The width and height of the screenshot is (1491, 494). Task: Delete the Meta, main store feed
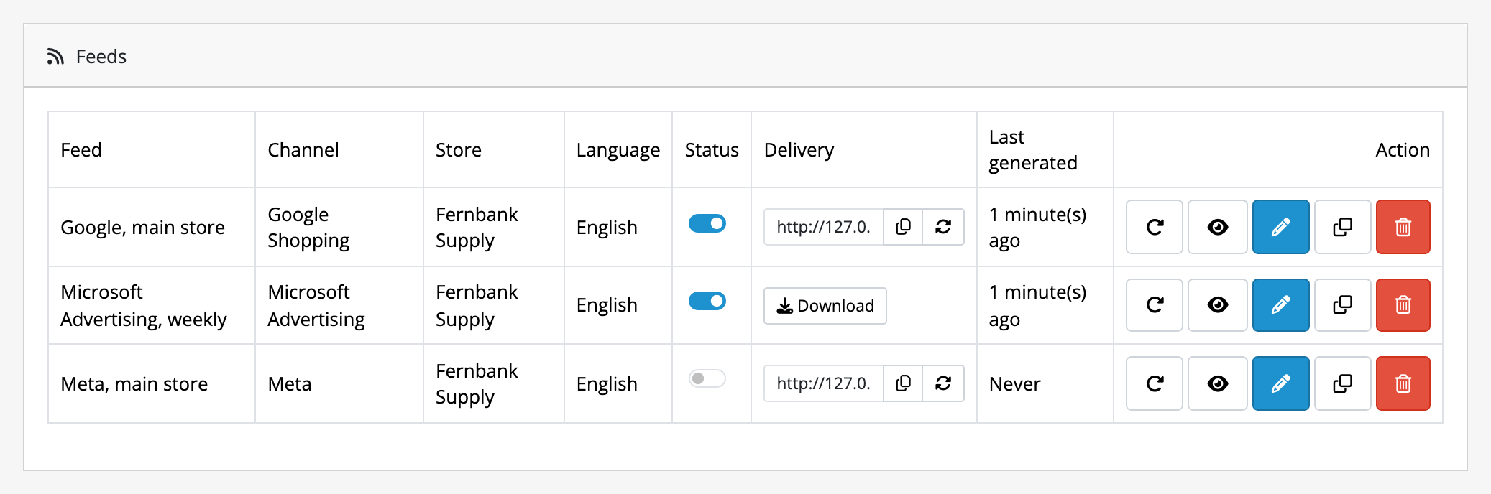click(x=1403, y=383)
